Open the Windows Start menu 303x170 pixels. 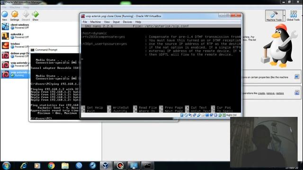(6, 166)
